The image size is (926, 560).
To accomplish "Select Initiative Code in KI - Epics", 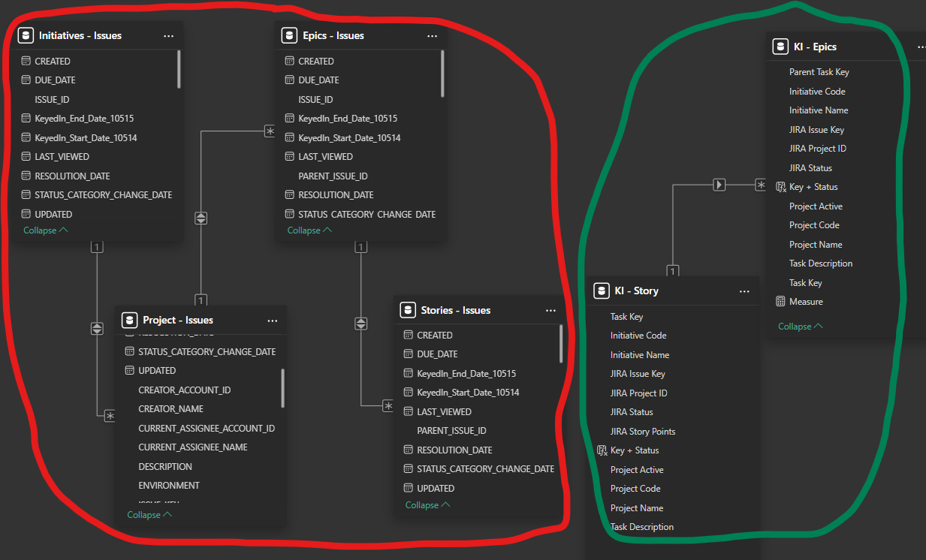I will point(817,92).
